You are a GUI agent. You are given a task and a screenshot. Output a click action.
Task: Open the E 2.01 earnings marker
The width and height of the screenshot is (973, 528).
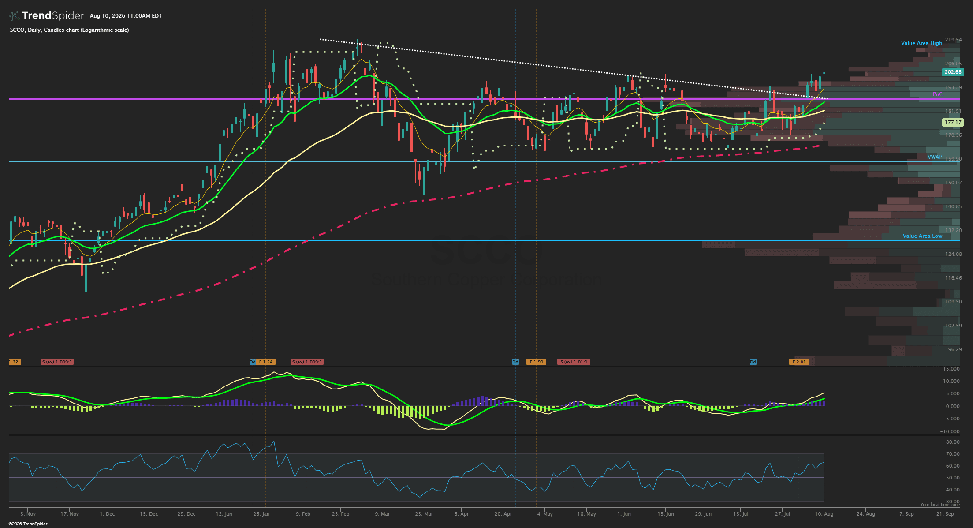coord(799,362)
